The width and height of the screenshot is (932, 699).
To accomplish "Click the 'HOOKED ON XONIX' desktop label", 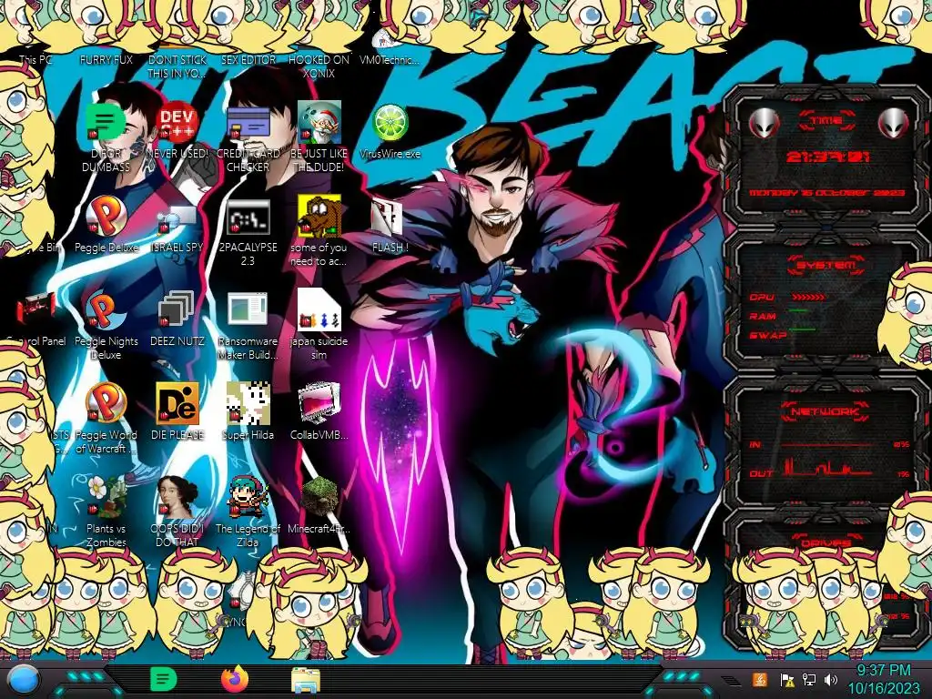I will [319, 66].
